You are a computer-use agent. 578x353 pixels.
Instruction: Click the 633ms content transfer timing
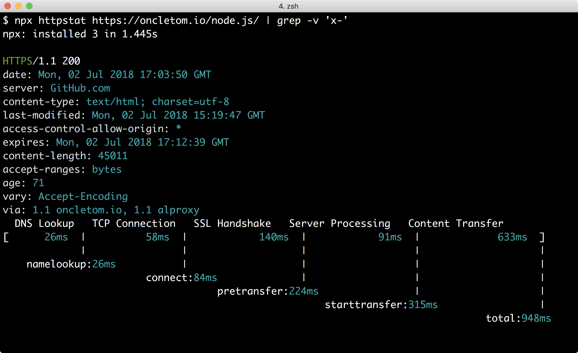click(512, 237)
